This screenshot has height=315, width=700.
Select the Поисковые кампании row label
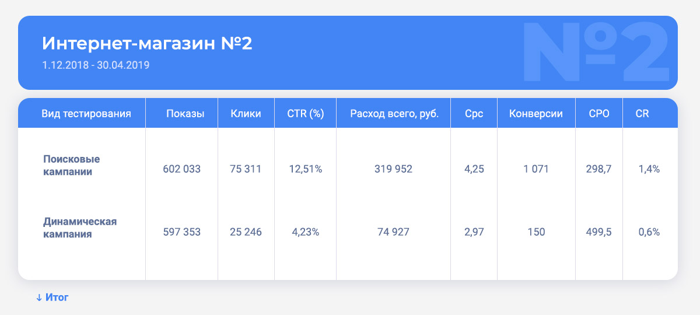tap(72, 166)
